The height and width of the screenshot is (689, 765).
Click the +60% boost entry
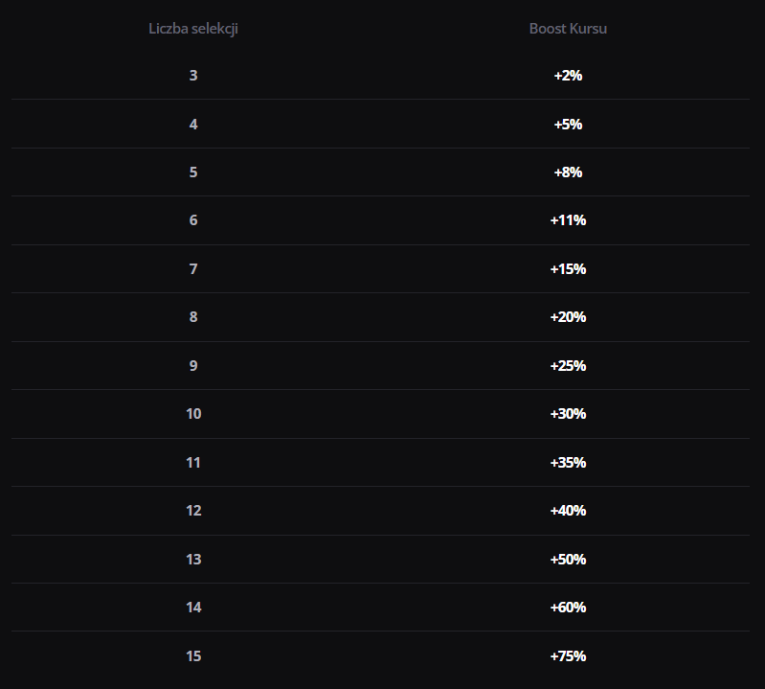coord(568,608)
